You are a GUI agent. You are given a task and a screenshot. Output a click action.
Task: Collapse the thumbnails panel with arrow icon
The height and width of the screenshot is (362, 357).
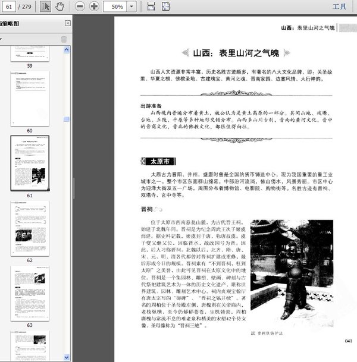[68, 23]
